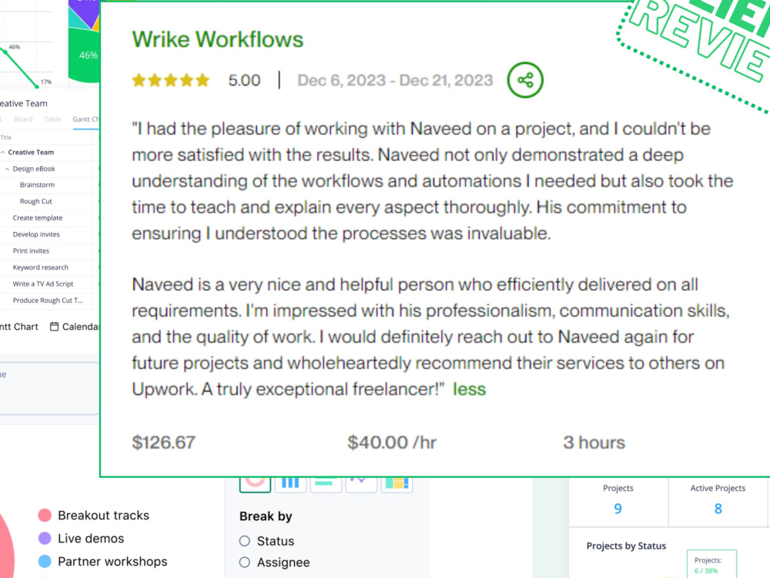Viewport: 770px width, 578px height.
Task: Select the vertical bar chart icon
Action: [x=290, y=482]
